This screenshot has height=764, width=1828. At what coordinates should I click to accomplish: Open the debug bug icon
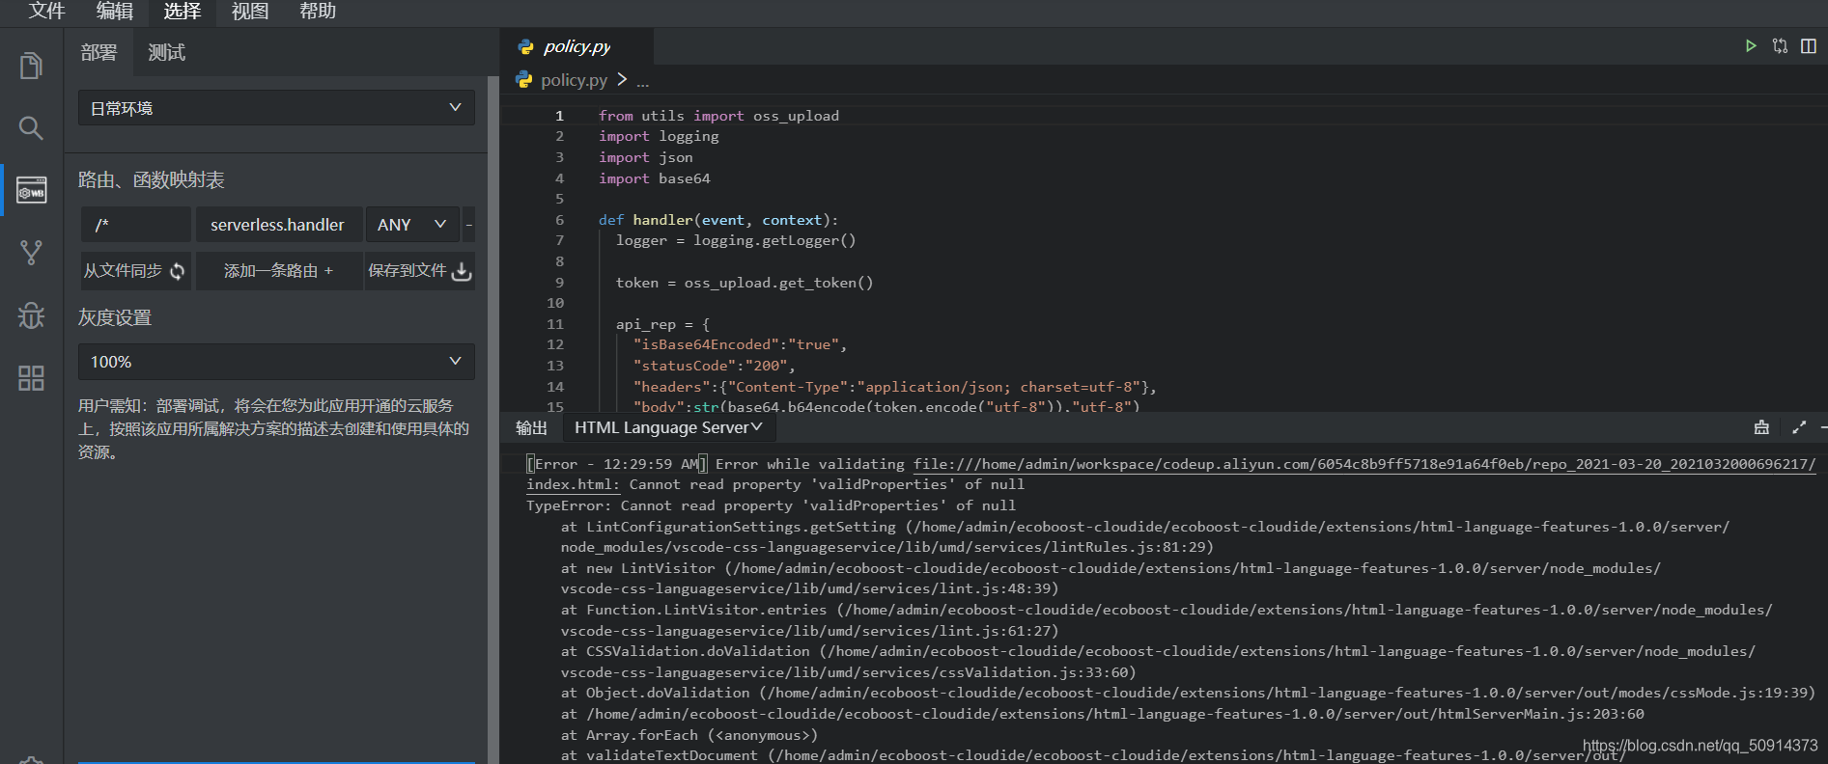point(31,315)
